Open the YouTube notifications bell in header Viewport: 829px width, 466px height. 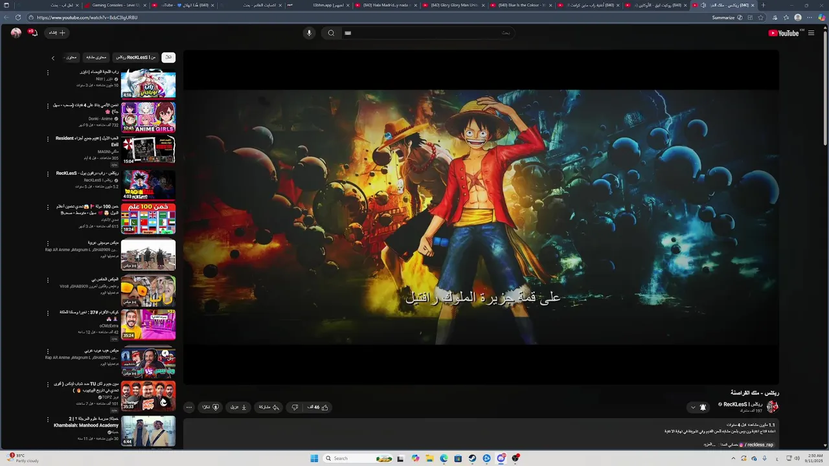tap(34, 32)
